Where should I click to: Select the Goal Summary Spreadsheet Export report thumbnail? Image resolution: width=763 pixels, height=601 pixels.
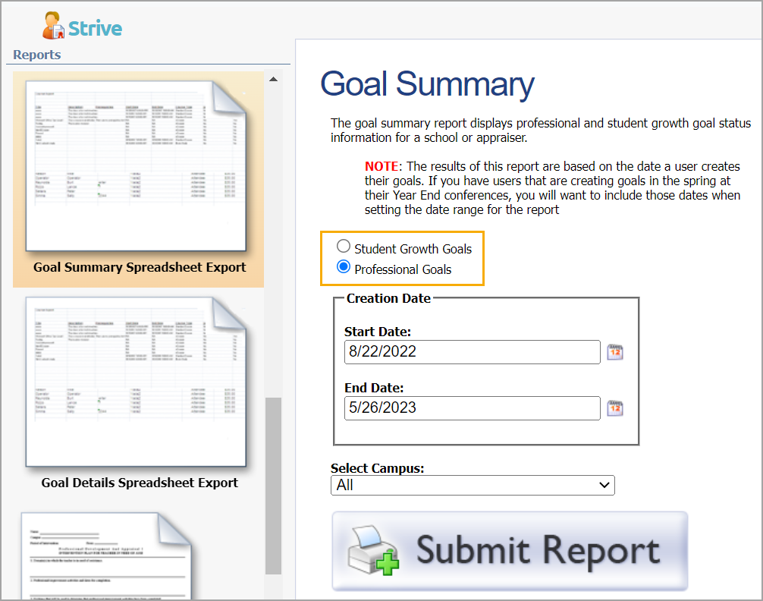[137, 167]
